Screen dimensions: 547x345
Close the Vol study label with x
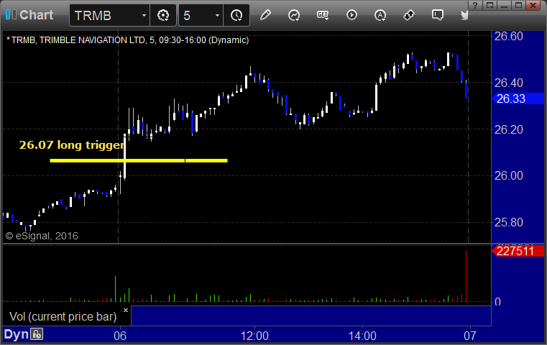pyautogui.click(x=126, y=310)
